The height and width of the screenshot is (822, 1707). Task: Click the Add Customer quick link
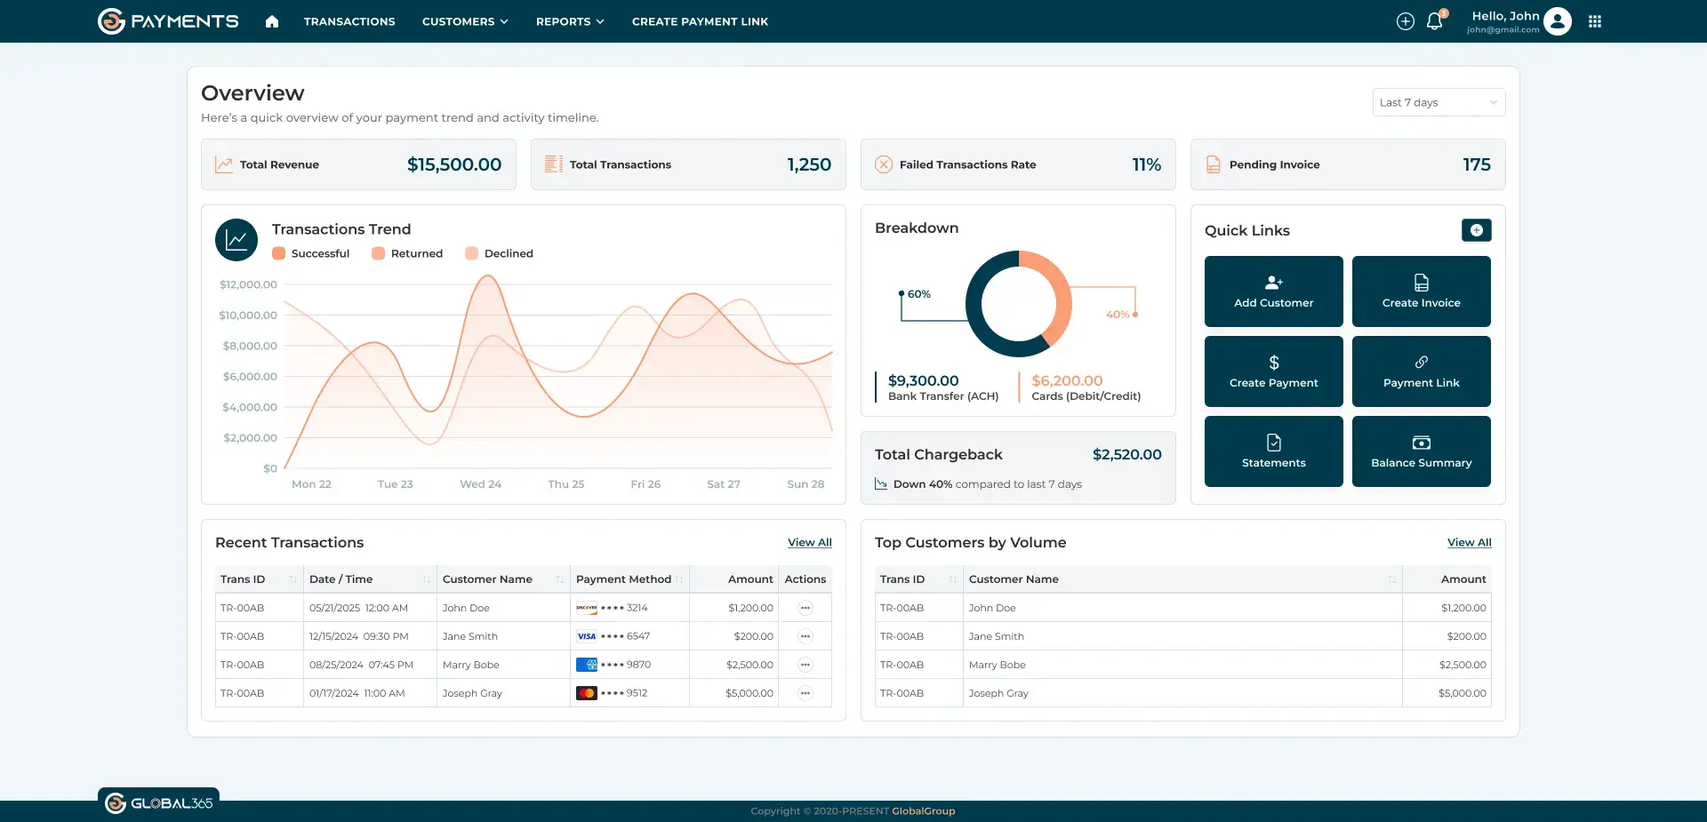1273,291
